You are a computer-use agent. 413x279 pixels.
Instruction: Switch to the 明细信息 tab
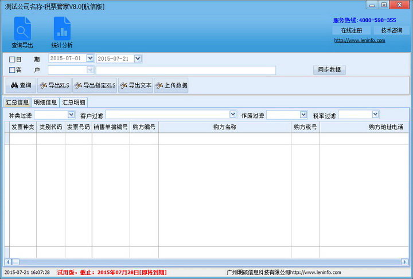[45, 103]
